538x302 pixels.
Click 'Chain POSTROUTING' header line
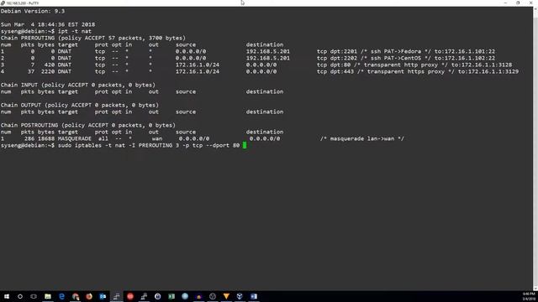coord(87,125)
